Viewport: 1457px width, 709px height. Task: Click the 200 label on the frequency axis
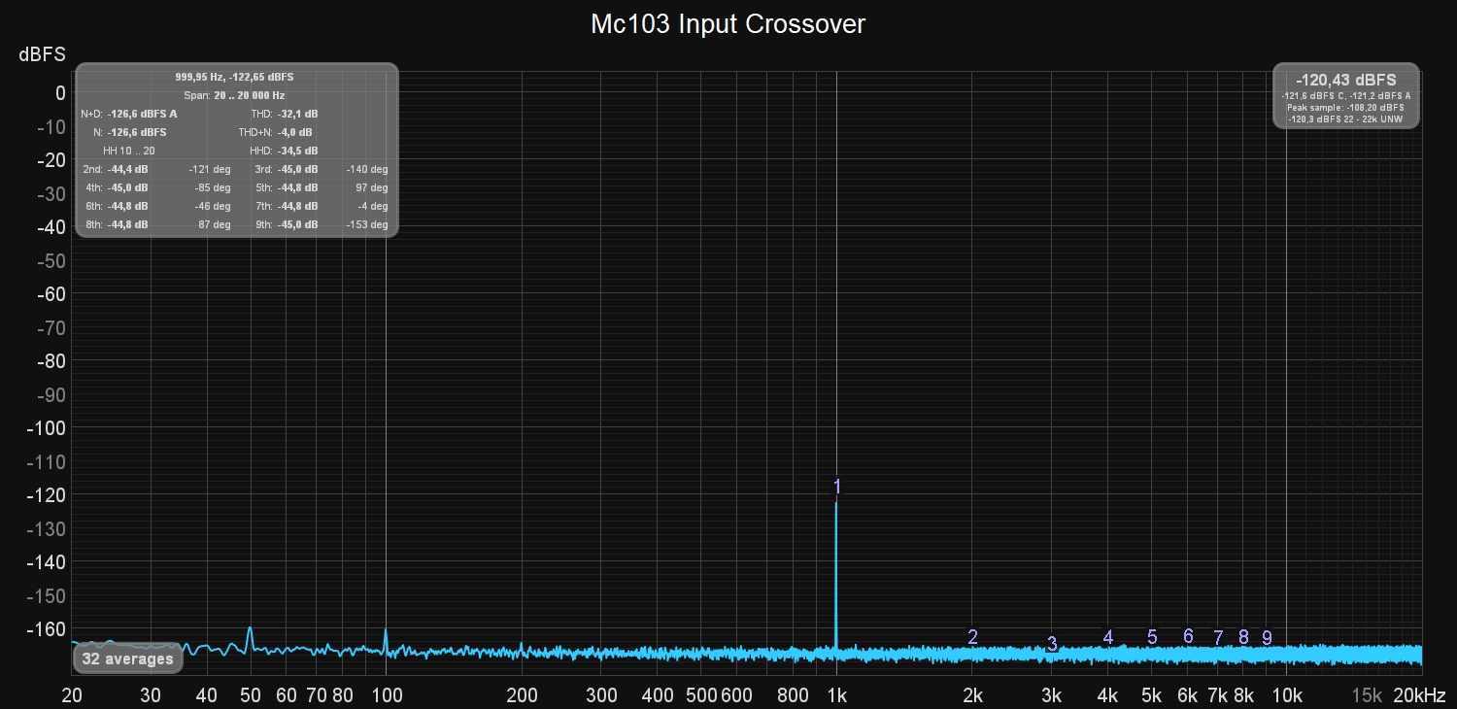(522, 695)
